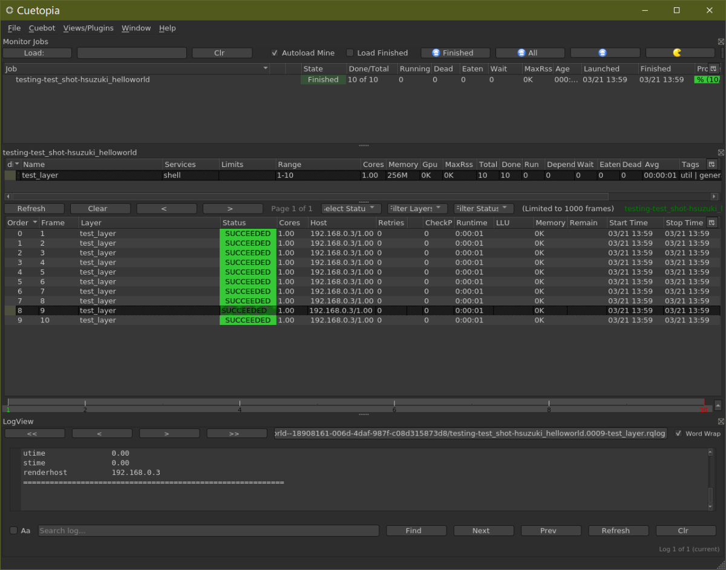726x570 pixels.
Task: Click the Order column header sort arrow
Action: pos(34,223)
